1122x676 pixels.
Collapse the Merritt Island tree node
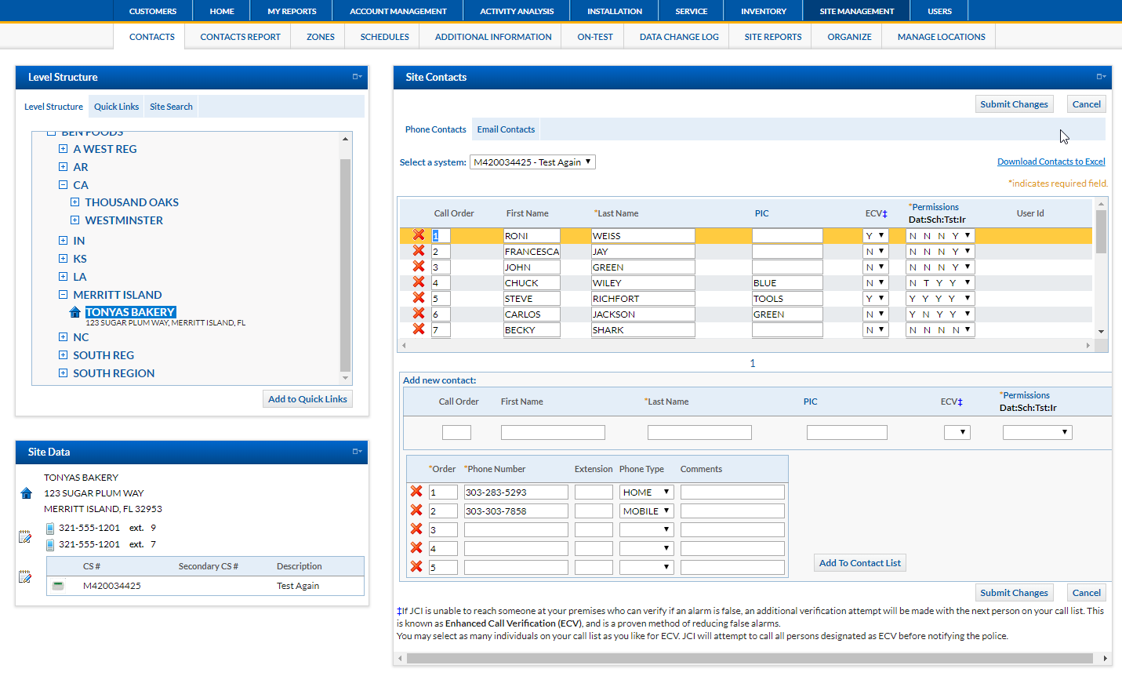coord(63,295)
